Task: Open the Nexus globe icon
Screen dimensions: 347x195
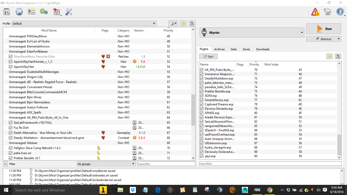Action: tap(19, 12)
